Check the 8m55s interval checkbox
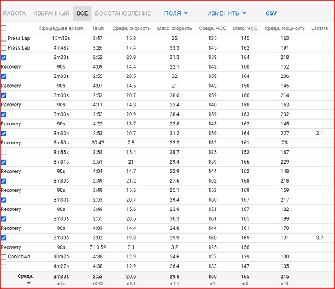335x289 pixels. 3,153
